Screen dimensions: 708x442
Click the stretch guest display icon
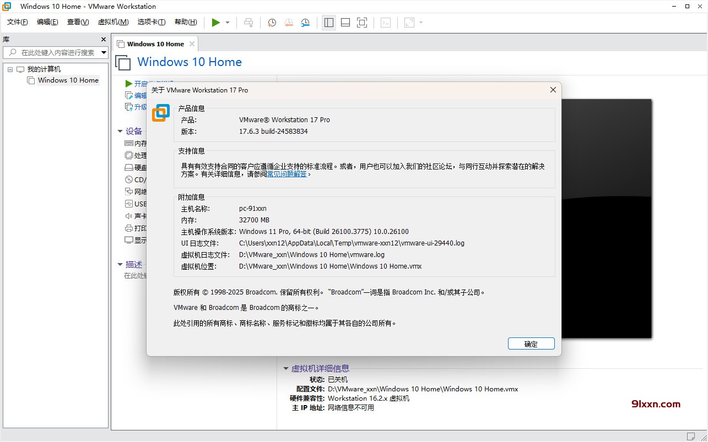click(x=409, y=23)
